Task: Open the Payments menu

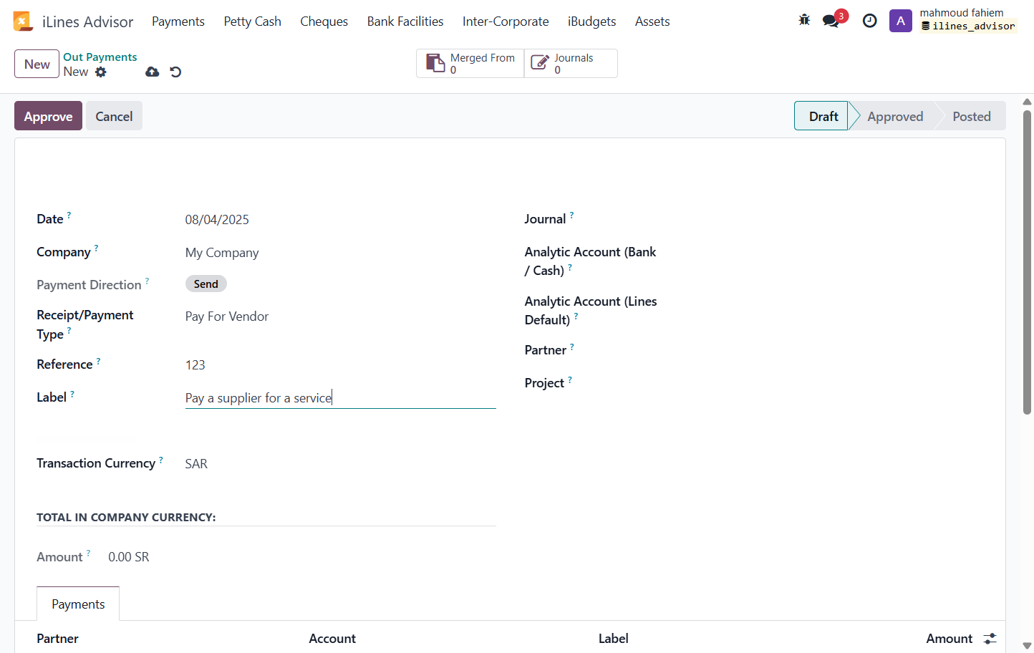Action: [178, 21]
